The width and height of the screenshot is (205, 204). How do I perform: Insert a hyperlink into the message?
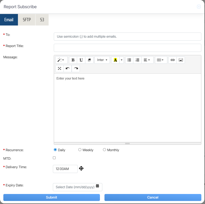point(173,60)
